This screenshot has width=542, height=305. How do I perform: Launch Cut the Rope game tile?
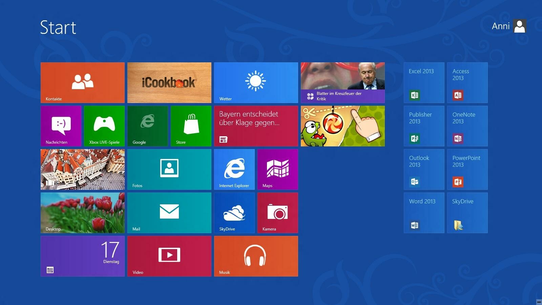tap(342, 126)
